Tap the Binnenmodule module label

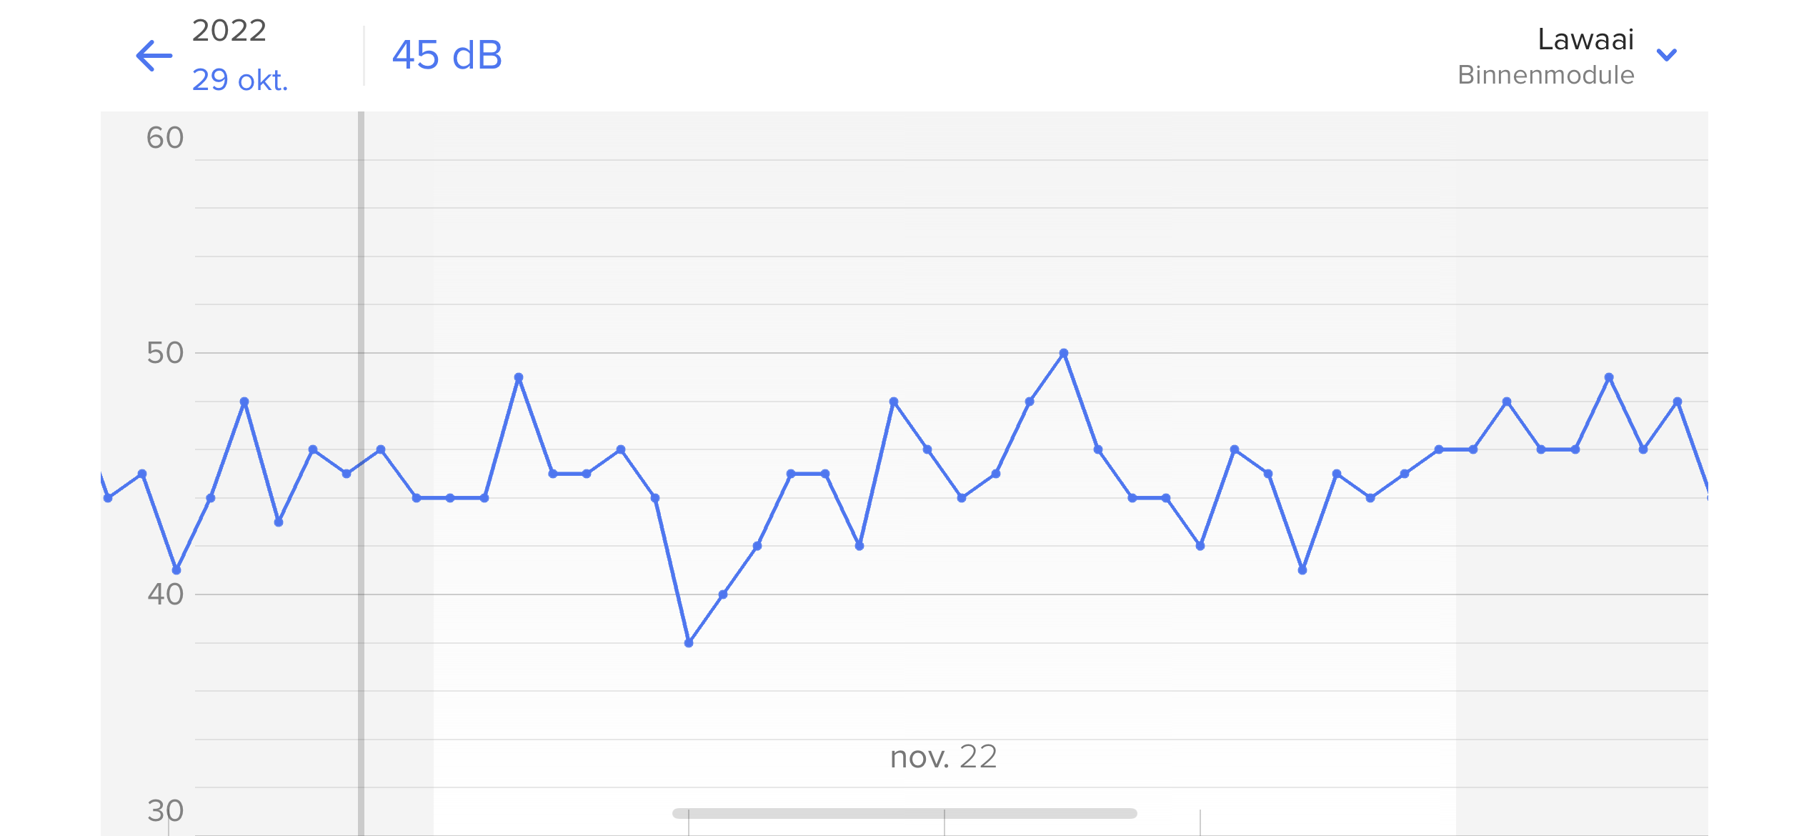point(1545,75)
